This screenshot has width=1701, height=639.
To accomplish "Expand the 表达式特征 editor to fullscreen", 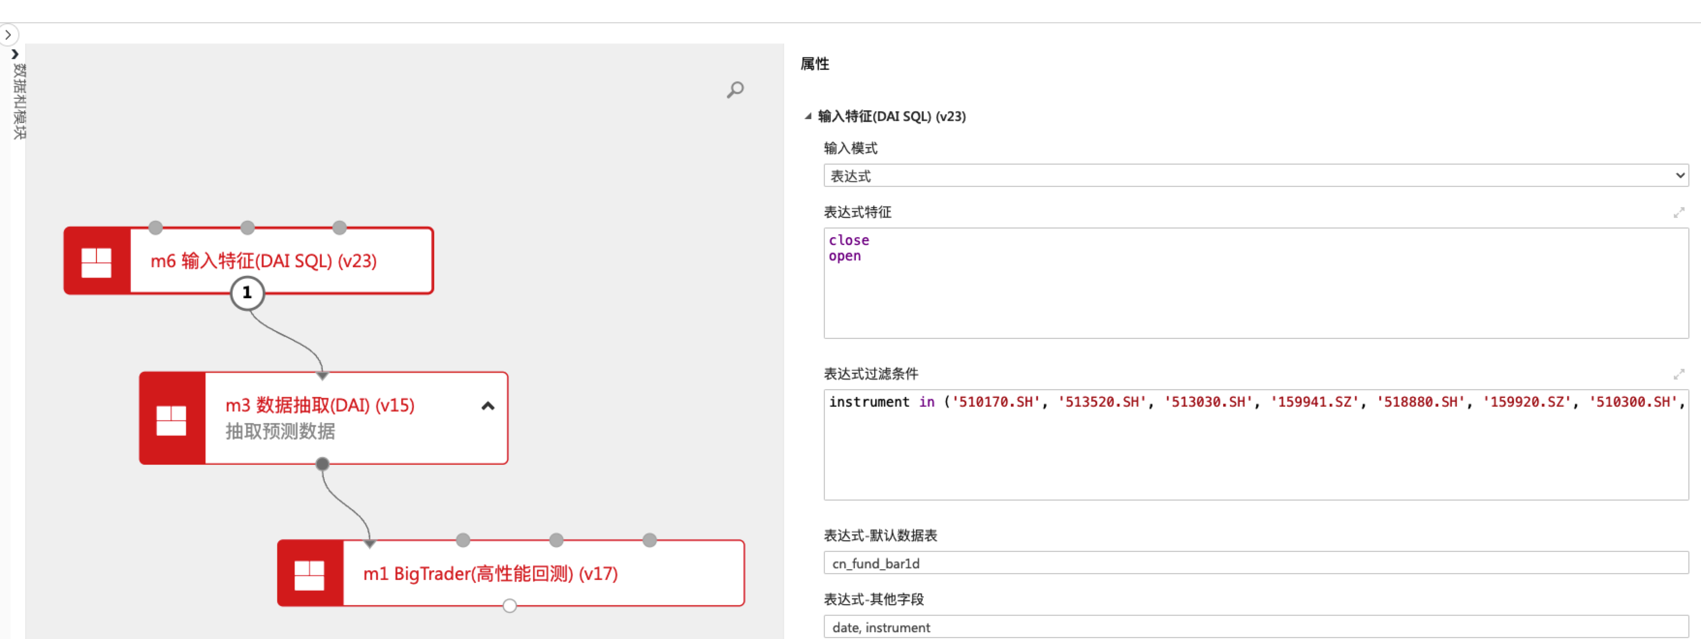I will point(1679,213).
